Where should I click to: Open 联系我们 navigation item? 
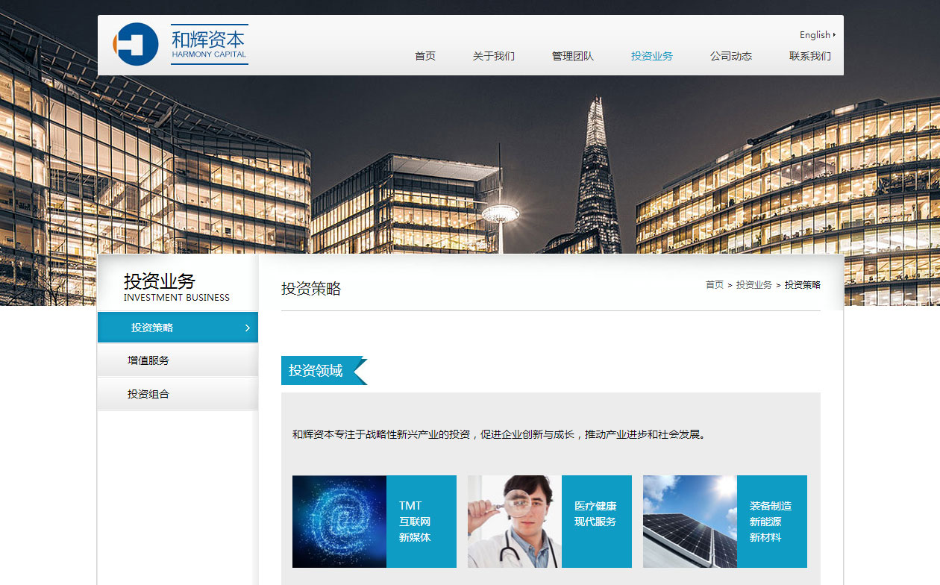tap(810, 56)
